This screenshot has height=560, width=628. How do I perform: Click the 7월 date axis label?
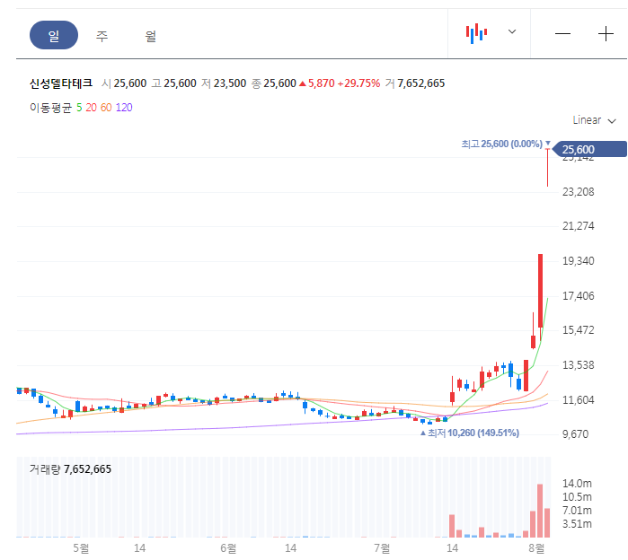click(382, 548)
